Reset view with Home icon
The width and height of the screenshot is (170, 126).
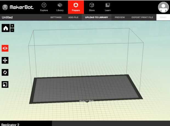click(x=6, y=28)
